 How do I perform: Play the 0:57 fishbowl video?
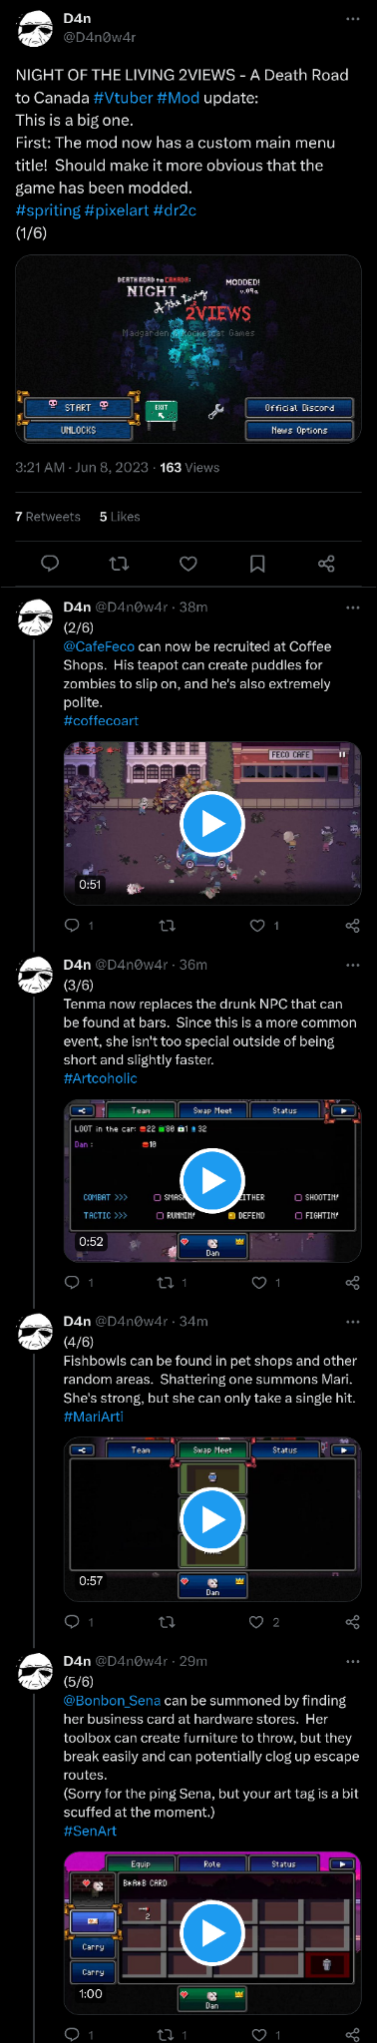point(212,1519)
